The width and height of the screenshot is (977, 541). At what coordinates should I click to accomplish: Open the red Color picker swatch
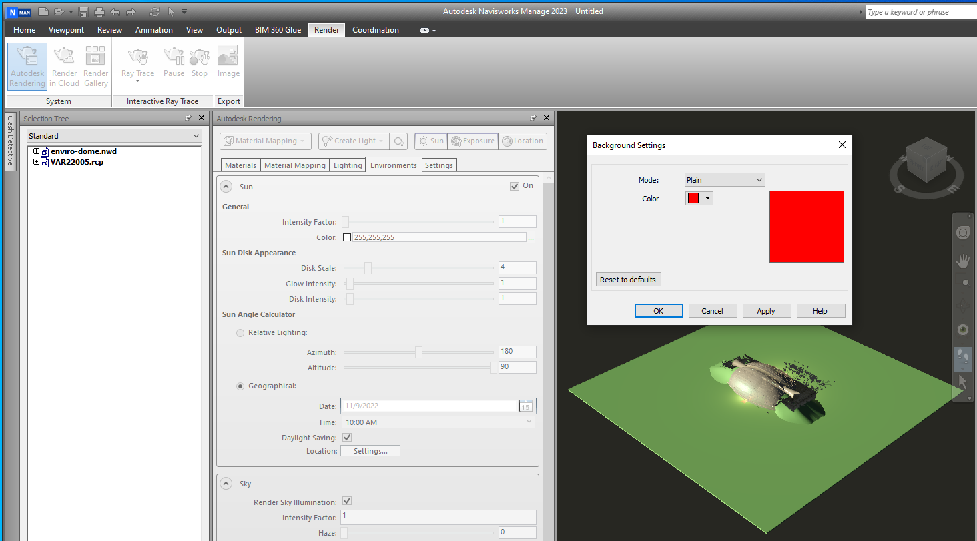pyautogui.click(x=699, y=199)
